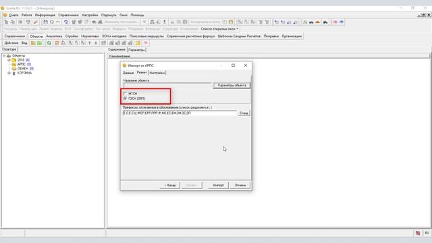Click the Название объекта input field
Viewport: 432px width, 243px height.
click(x=167, y=86)
